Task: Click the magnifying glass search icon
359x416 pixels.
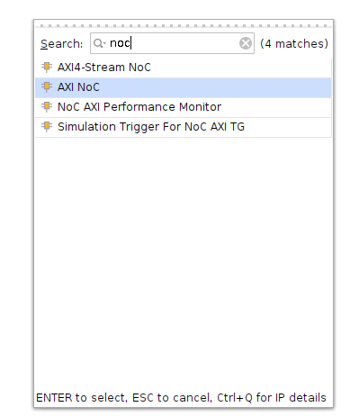Action: (x=97, y=43)
